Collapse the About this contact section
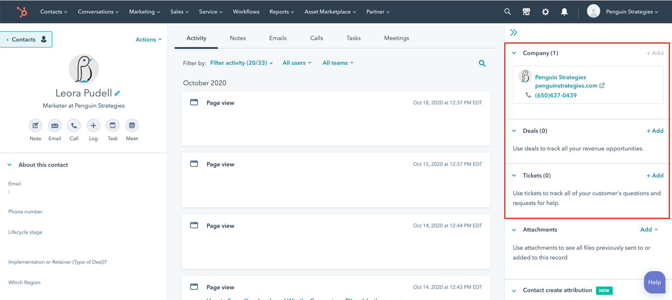This screenshot has width=672, height=300. point(9,165)
